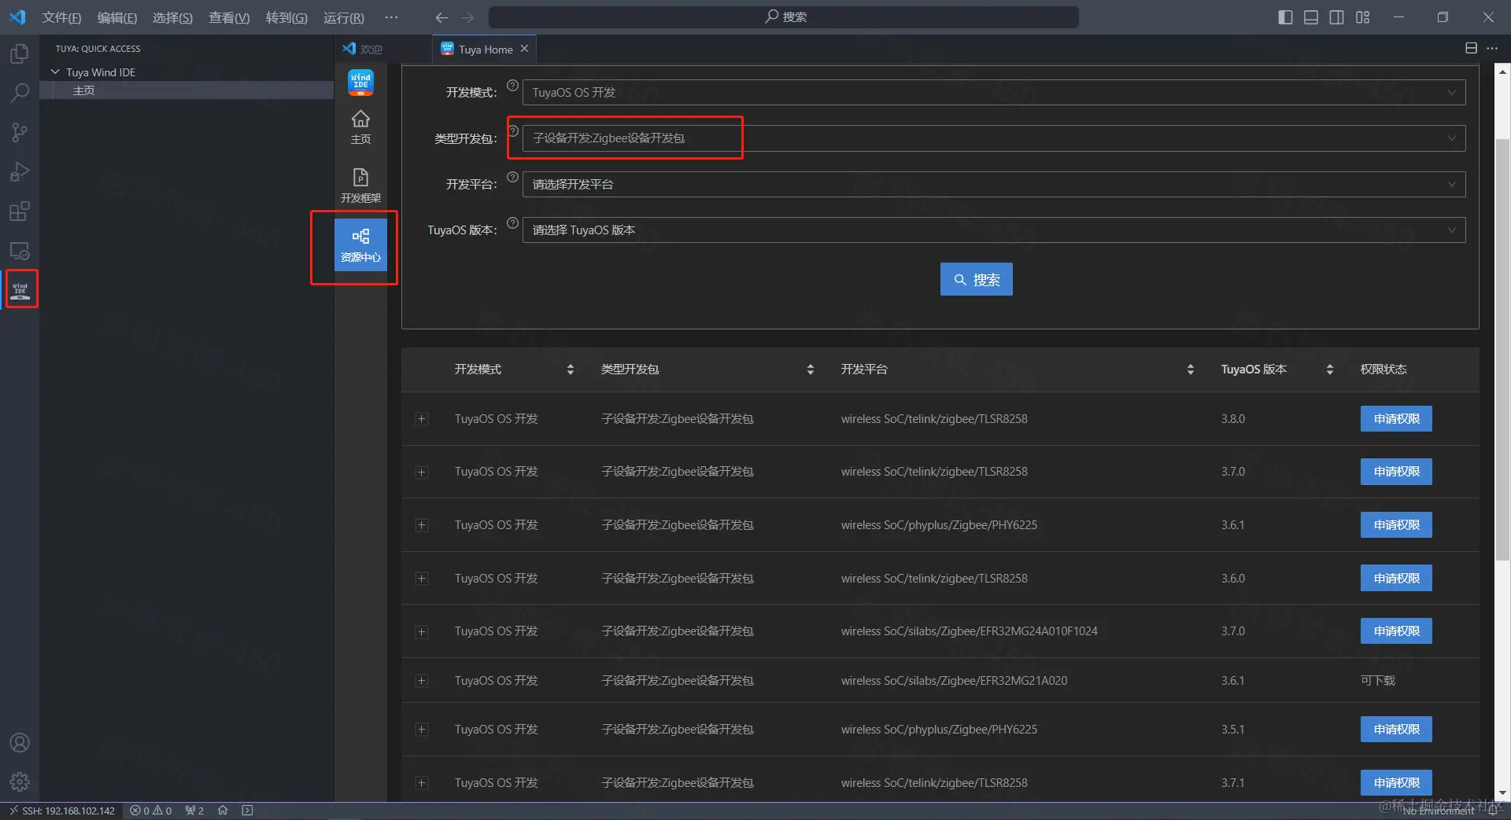Collapse Tuya Wind IDE tree node

coord(55,72)
